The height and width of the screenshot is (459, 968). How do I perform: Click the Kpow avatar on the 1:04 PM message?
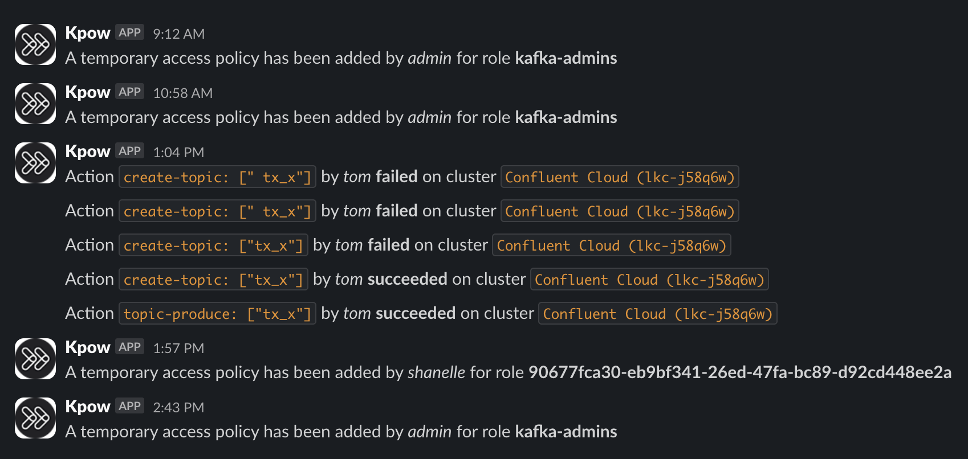[35, 163]
